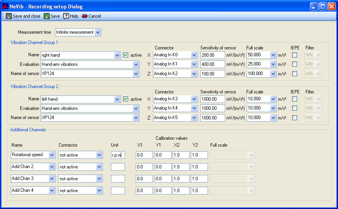Open the Measurement time dropdown
Viewport: 338px width, 209px height.
pyautogui.click(x=98, y=33)
